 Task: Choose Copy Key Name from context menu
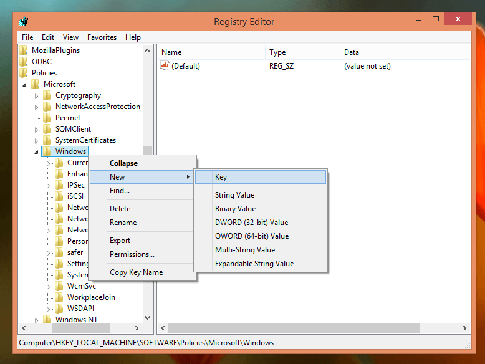(x=136, y=272)
